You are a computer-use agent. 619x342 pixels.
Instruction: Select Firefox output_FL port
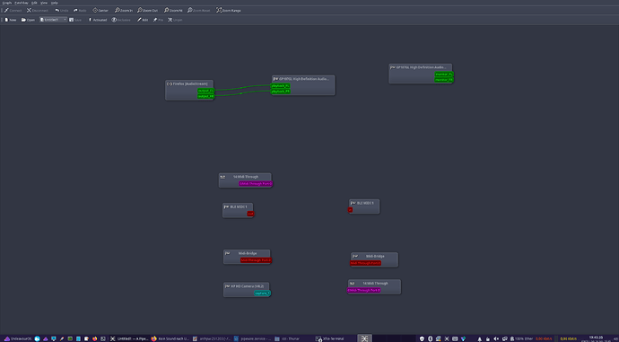tap(205, 91)
